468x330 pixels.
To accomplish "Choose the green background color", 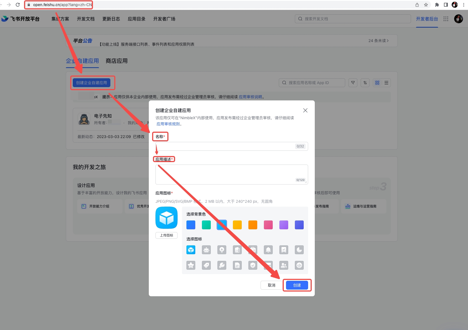I will [206, 225].
